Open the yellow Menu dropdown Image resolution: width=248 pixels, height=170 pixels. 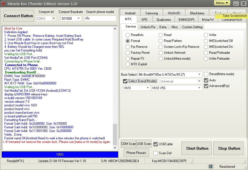222,3
